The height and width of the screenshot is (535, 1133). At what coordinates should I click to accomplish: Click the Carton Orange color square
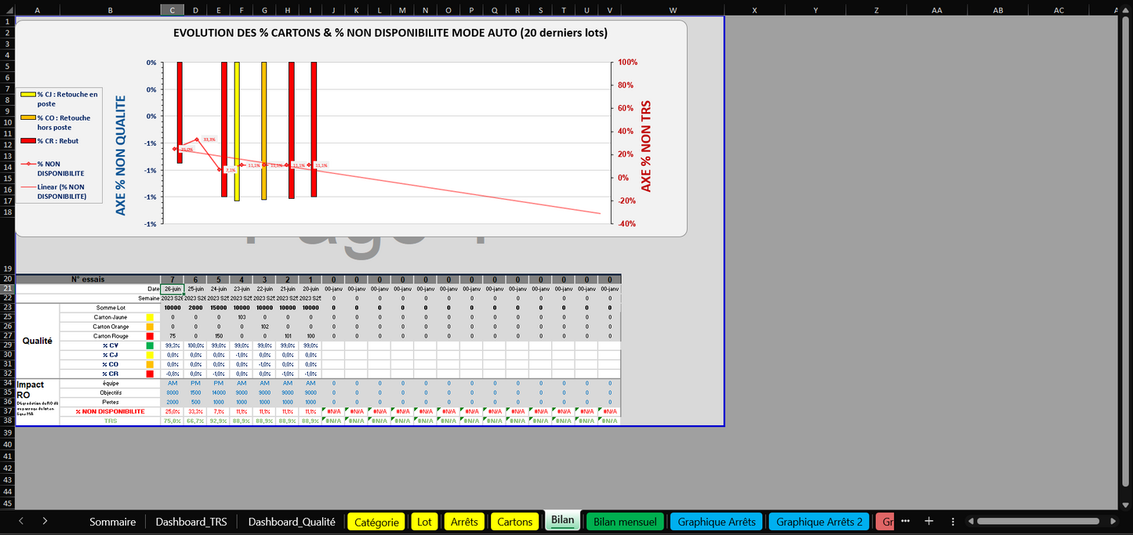[x=150, y=327]
